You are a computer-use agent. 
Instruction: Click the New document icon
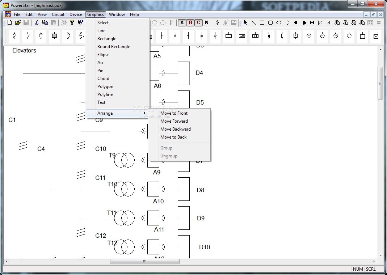point(10,23)
